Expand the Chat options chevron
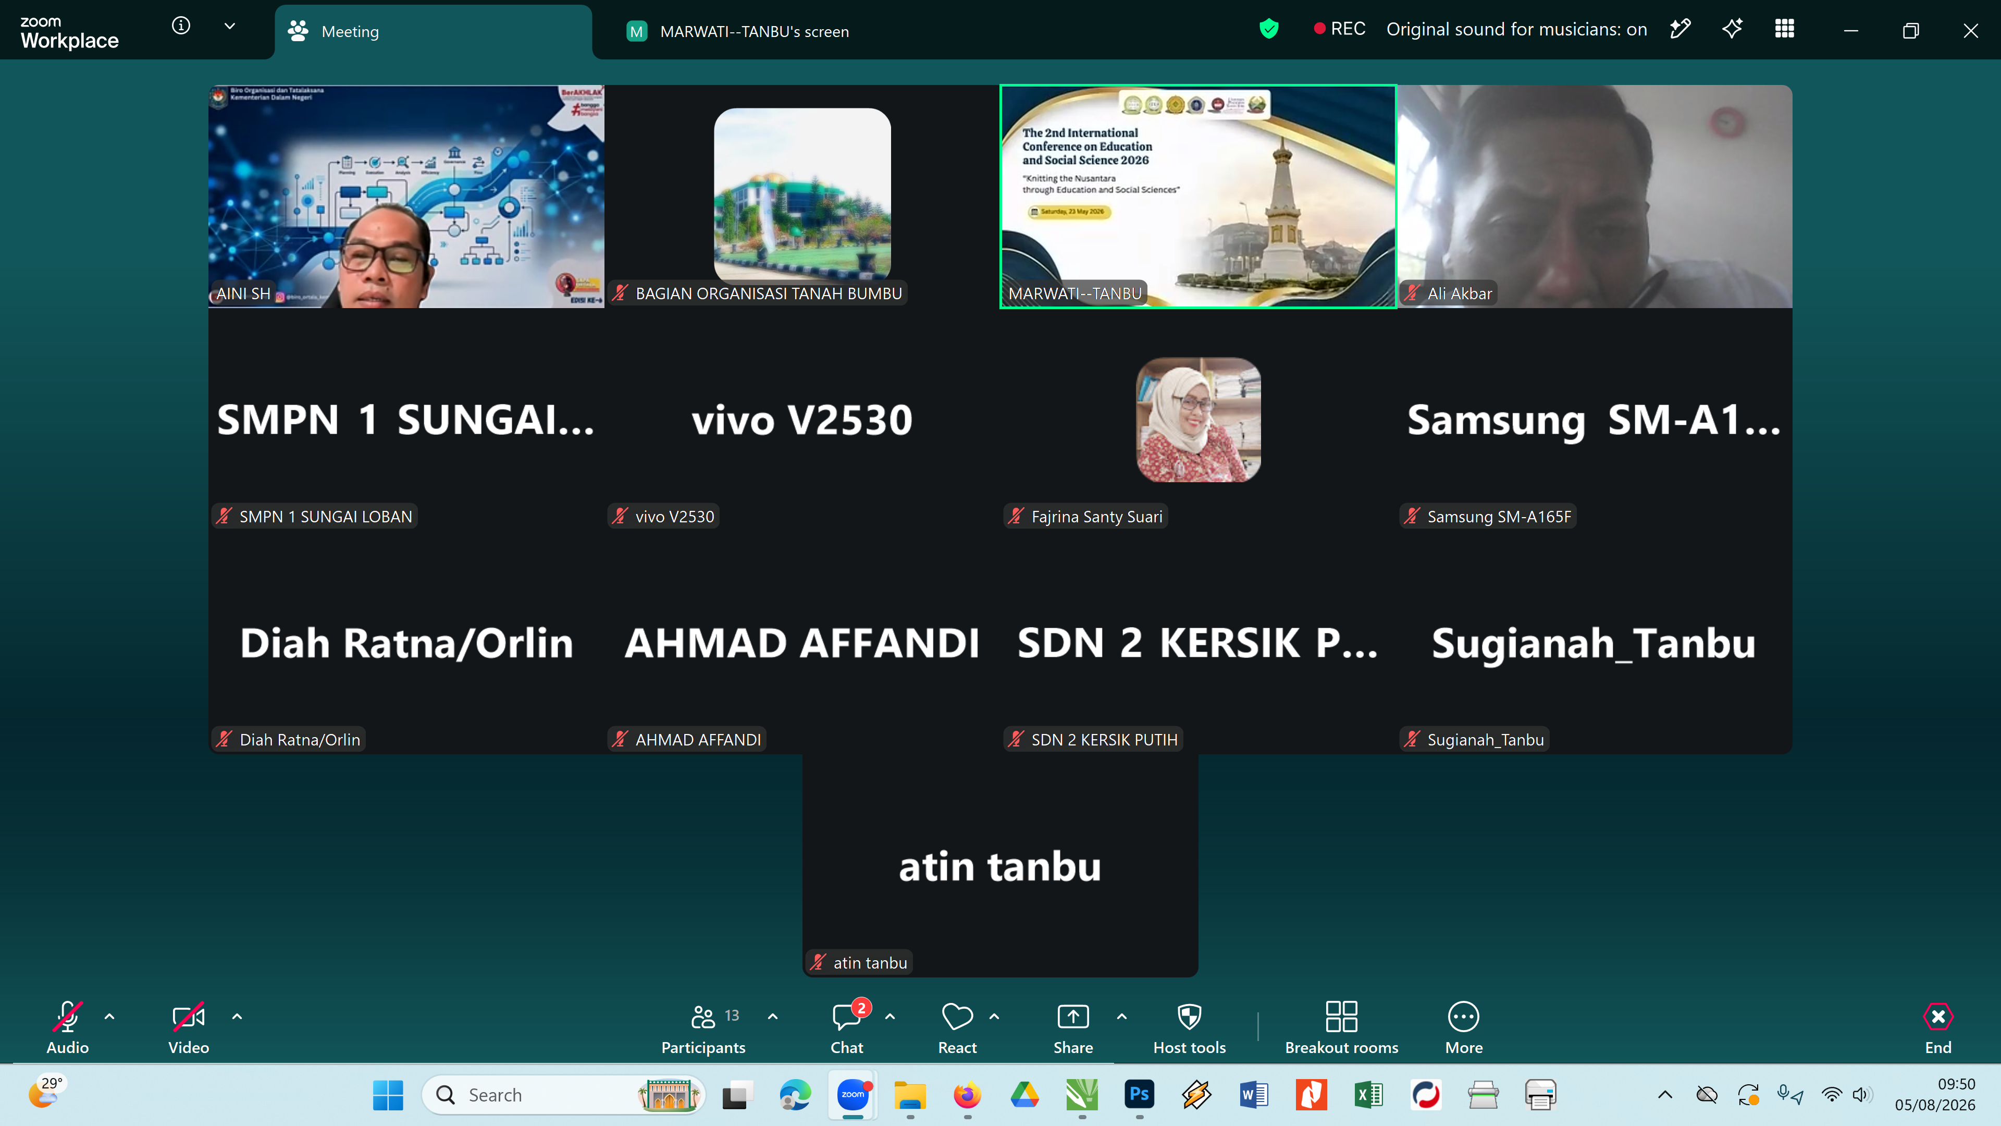 pos(890,1015)
